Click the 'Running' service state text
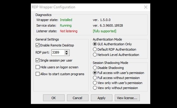 pos(66,25)
